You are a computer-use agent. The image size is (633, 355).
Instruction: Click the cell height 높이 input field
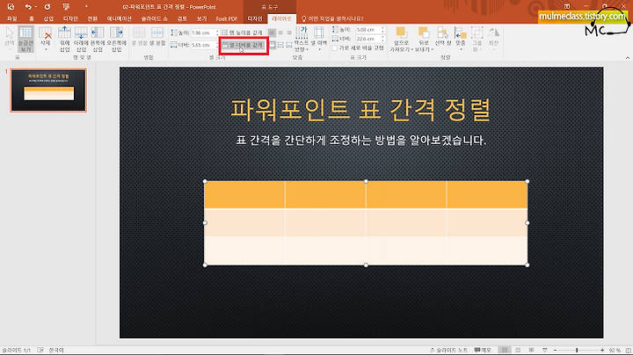click(x=205, y=33)
